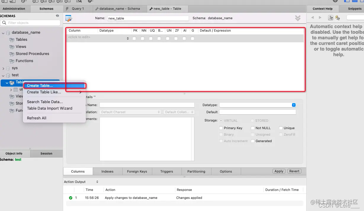Switch to the Administration tab
Viewport: 364px width, 211px height.
[15, 9]
